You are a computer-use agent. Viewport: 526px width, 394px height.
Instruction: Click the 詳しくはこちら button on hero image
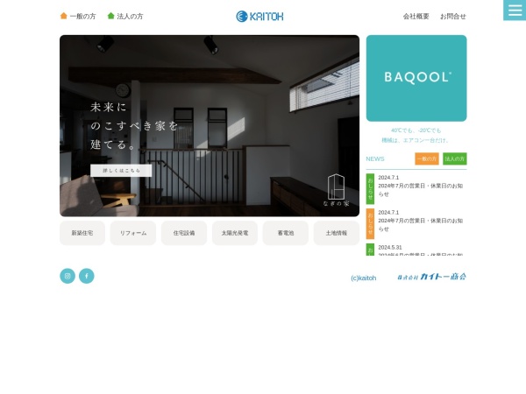coord(121,171)
